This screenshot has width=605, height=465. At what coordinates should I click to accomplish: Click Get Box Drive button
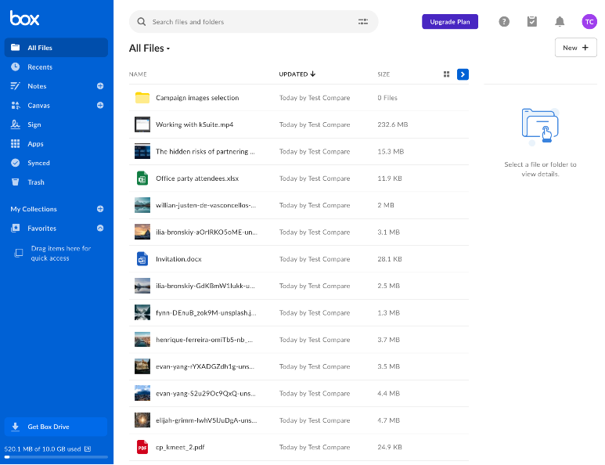click(56, 427)
